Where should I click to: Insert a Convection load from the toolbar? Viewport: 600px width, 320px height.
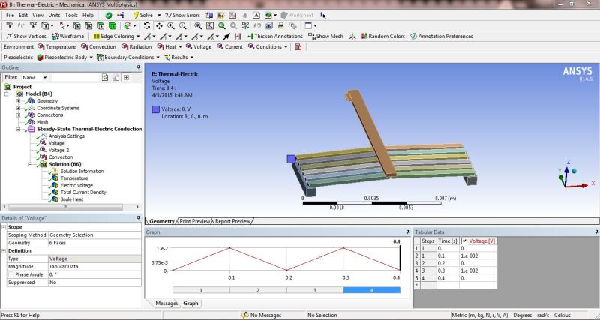pos(98,46)
